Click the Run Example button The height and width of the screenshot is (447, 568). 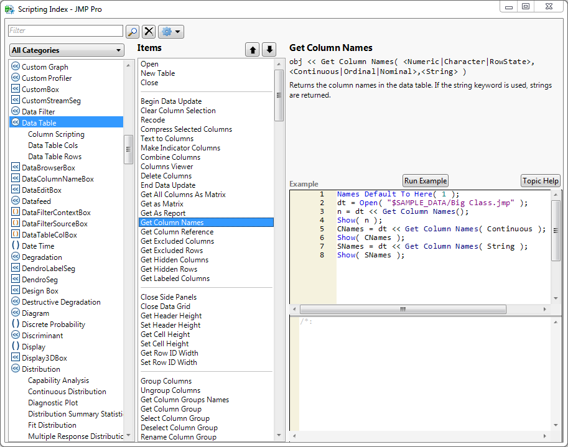coord(425,181)
